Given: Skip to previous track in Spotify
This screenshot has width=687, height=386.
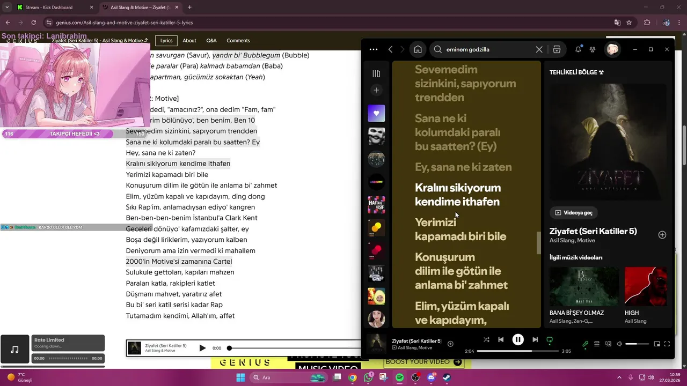Looking at the screenshot, I should (501, 339).
